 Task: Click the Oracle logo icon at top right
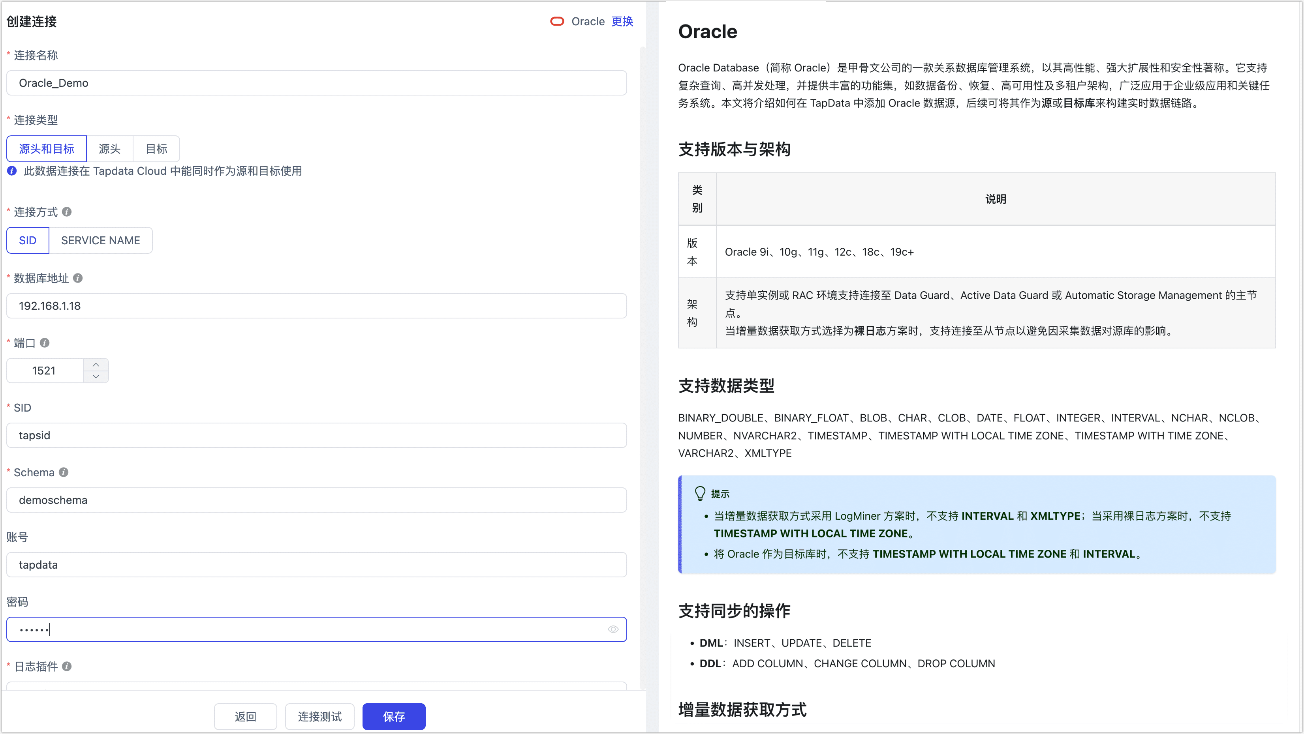(x=557, y=21)
